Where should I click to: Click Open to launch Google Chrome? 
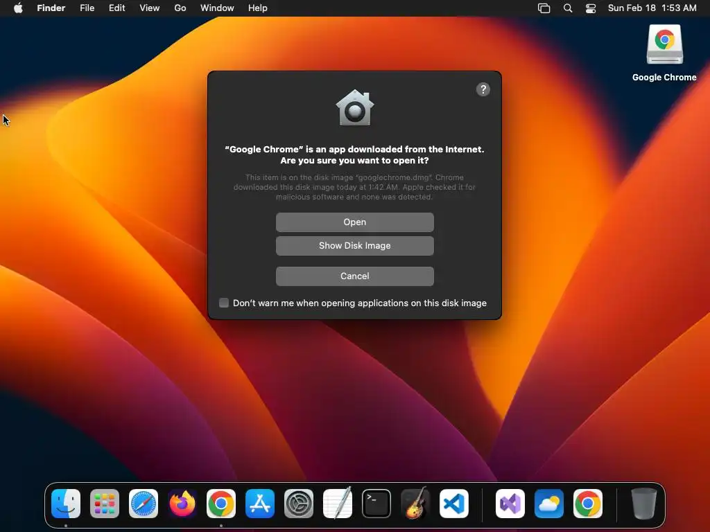(x=355, y=222)
